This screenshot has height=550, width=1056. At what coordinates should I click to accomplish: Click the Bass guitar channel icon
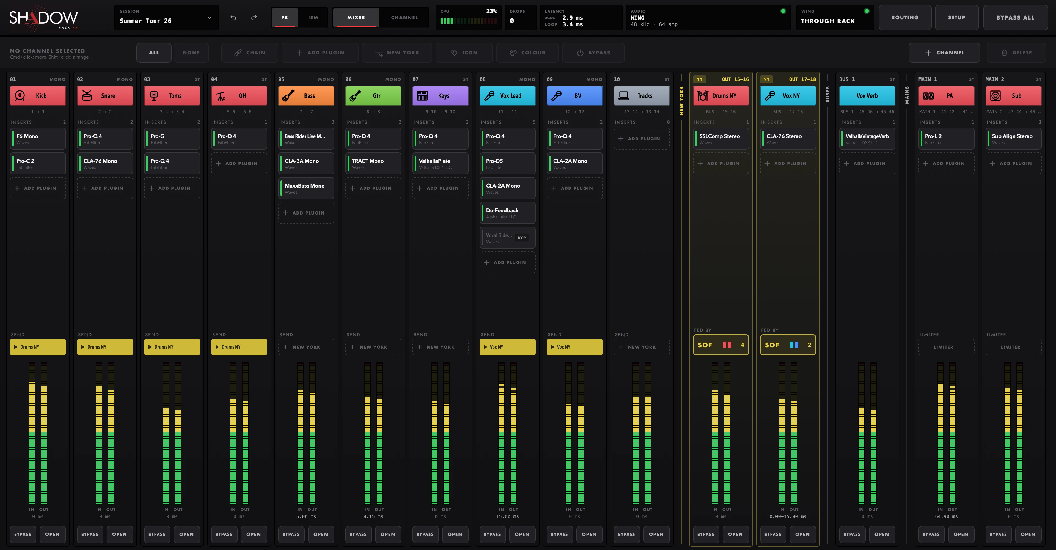pyautogui.click(x=288, y=96)
